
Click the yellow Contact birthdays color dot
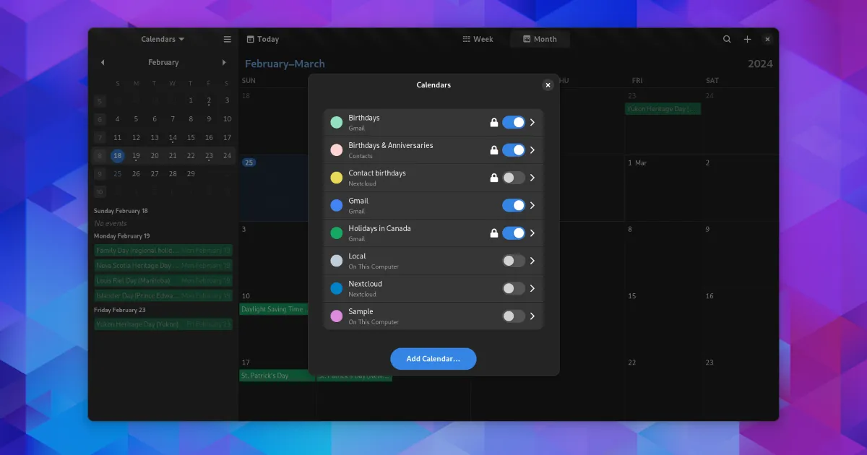tap(336, 178)
